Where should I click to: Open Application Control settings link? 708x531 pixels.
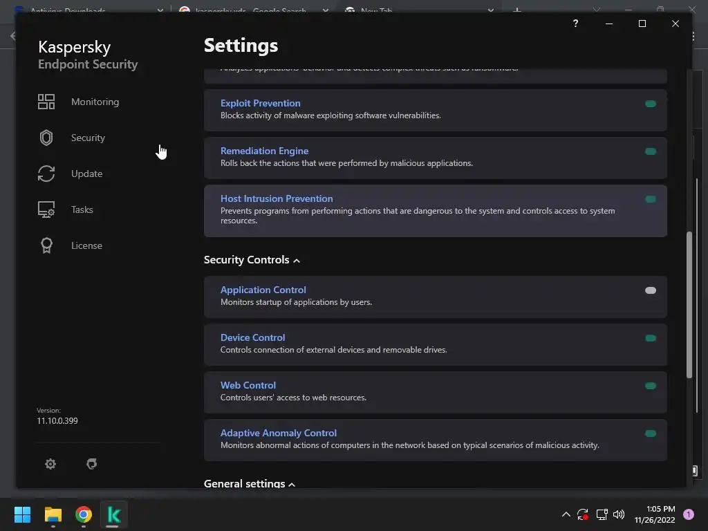tap(263, 290)
